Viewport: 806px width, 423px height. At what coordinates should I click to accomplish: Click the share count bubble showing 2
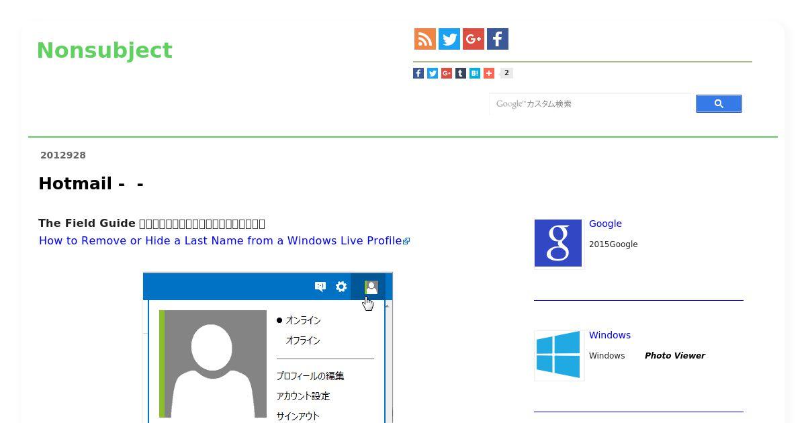506,73
